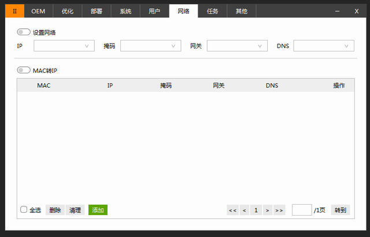Turn on the MAC转IP toggle
This screenshot has height=237, width=370.
[x=24, y=70]
